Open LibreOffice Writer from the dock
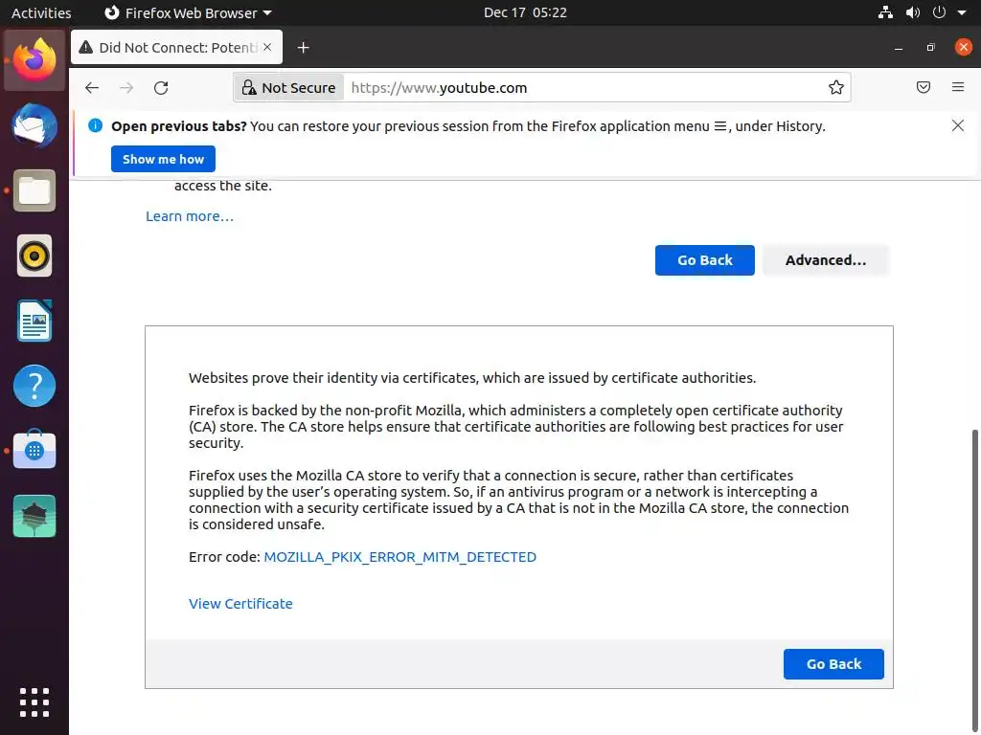The image size is (981, 735). point(34,321)
